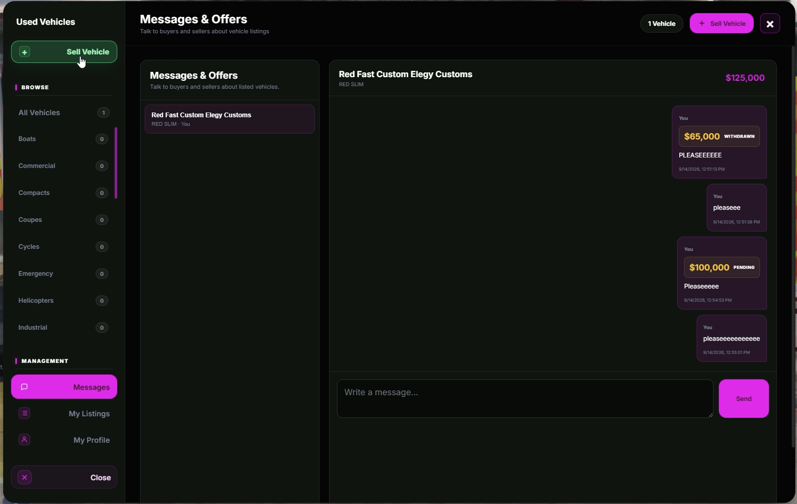Go to My Profile
The image size is (797, 504).
coord(64,440)
